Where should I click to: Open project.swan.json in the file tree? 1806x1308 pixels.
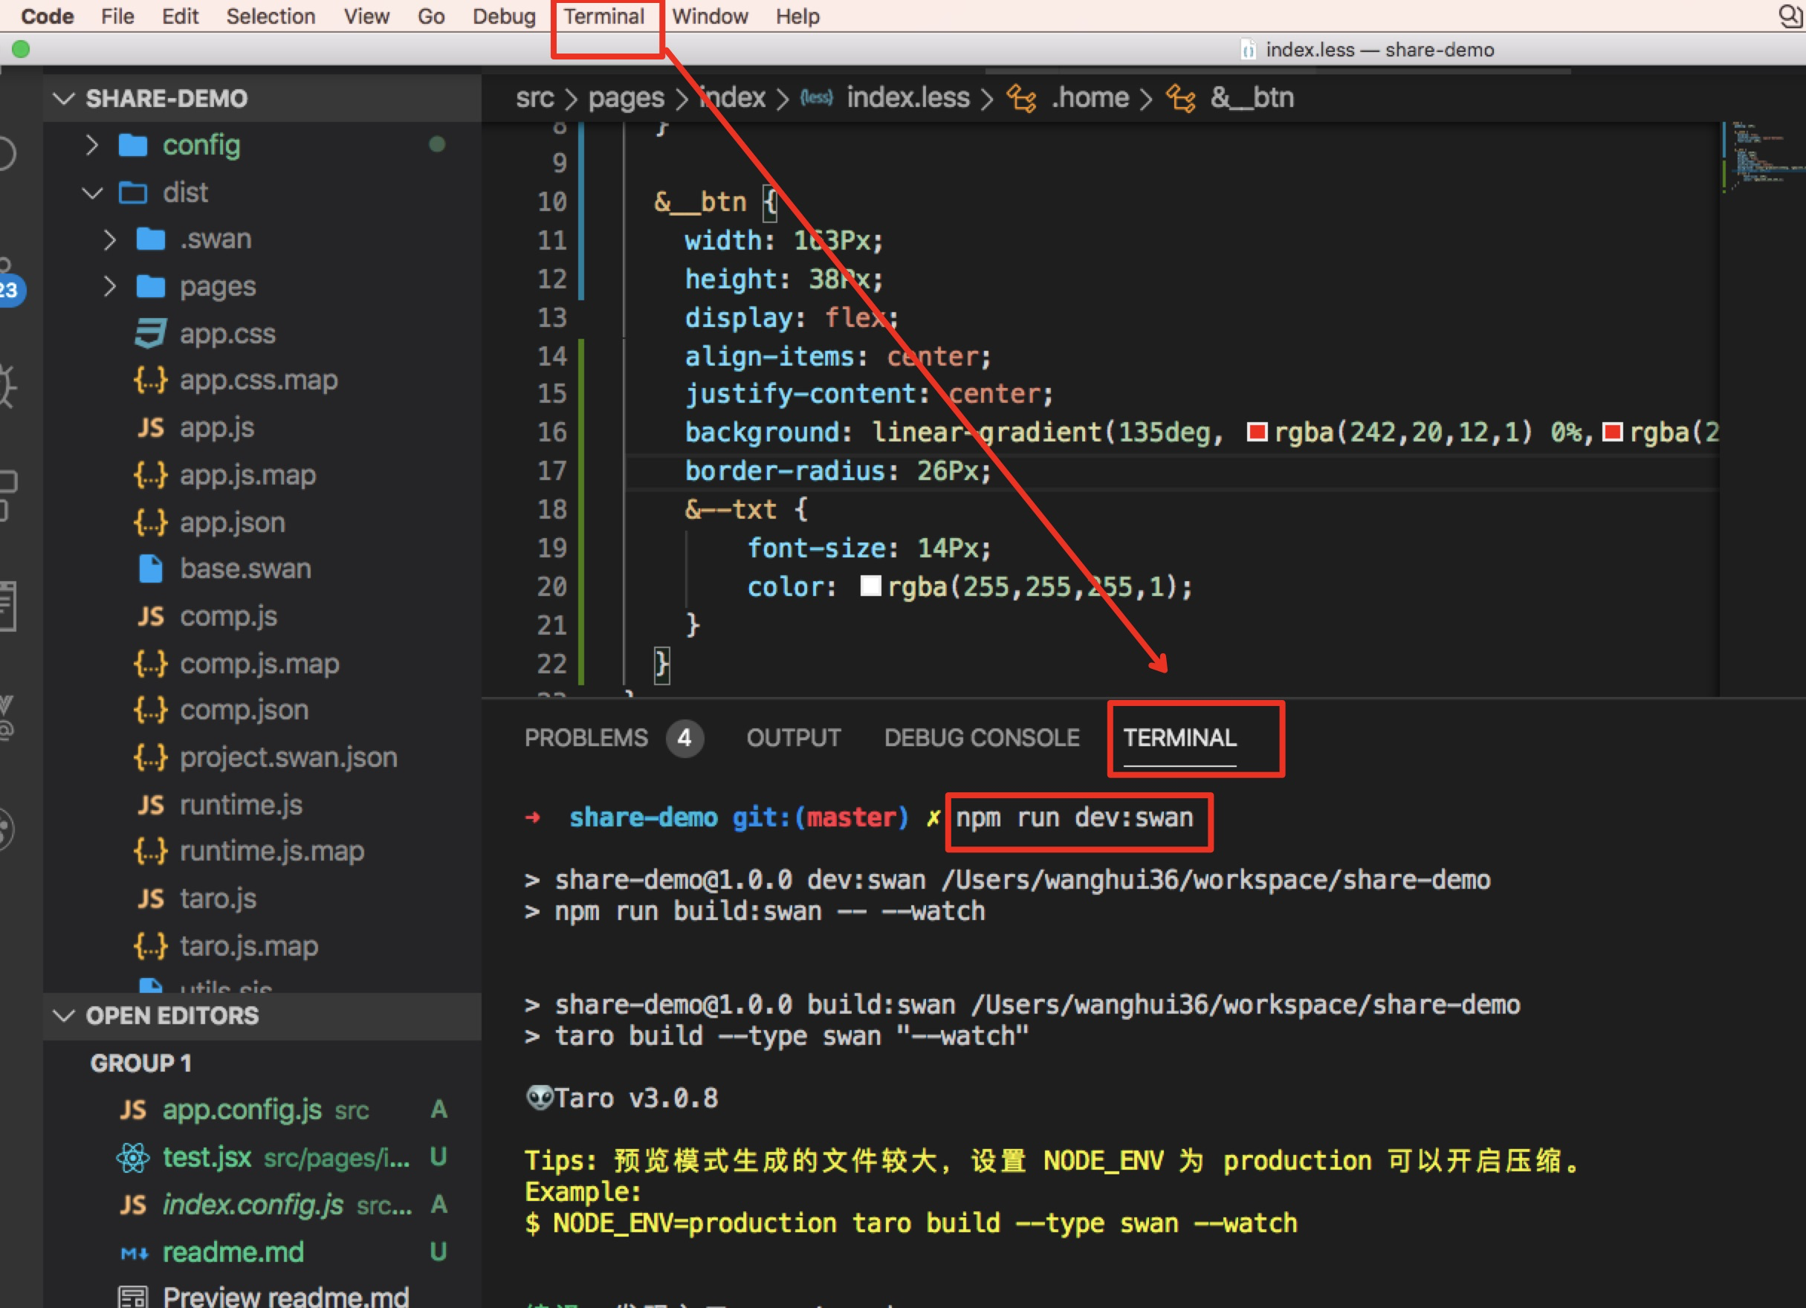[288, 758]
